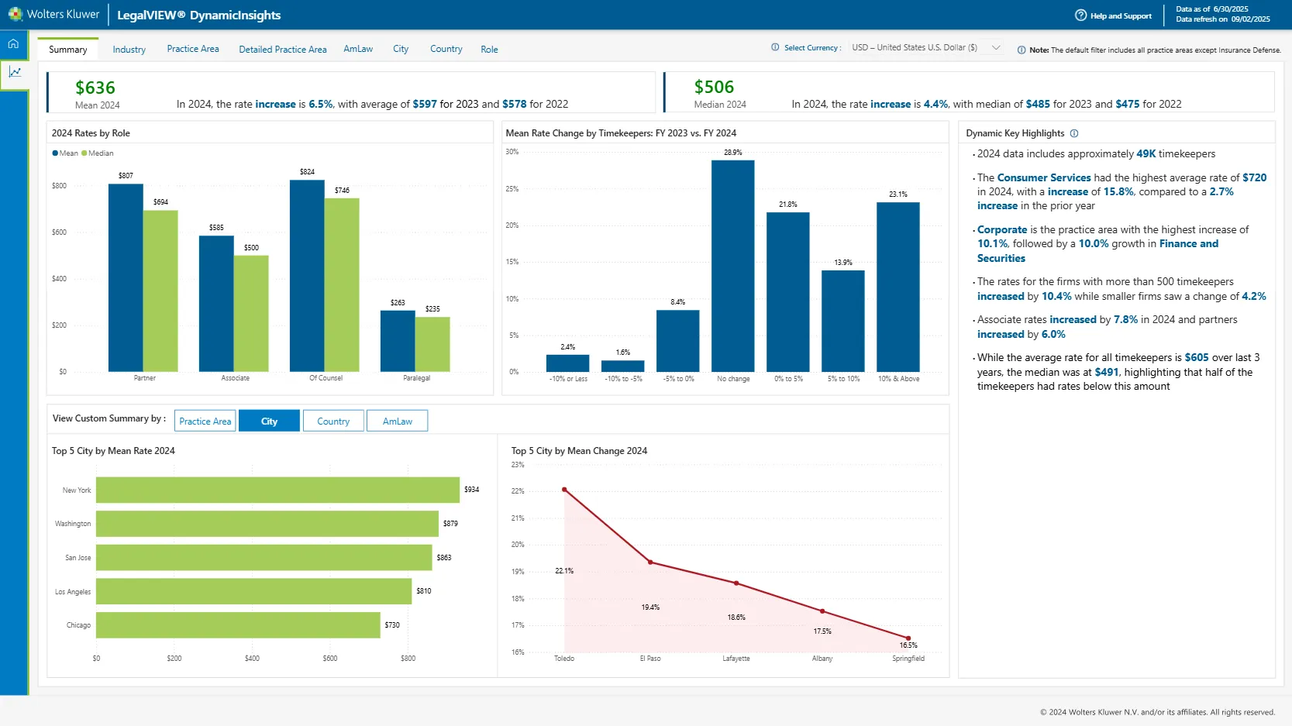Click the Wolters Kluwer logo icon
The image size is (1292, 726).
click(x=16, y=14)
